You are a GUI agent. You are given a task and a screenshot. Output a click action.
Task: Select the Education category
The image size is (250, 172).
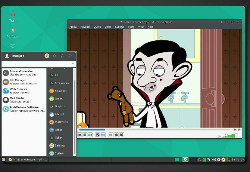click(x=60, y=91)
